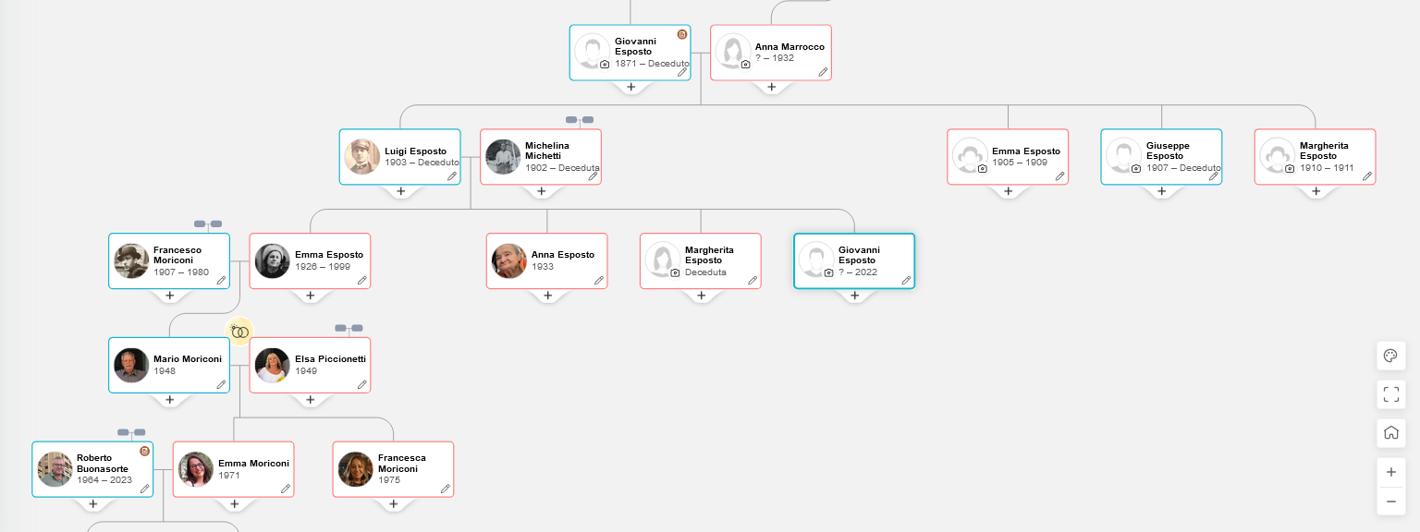Open Margherita Esposto 1910 – 1911 card

point(1315,156)
